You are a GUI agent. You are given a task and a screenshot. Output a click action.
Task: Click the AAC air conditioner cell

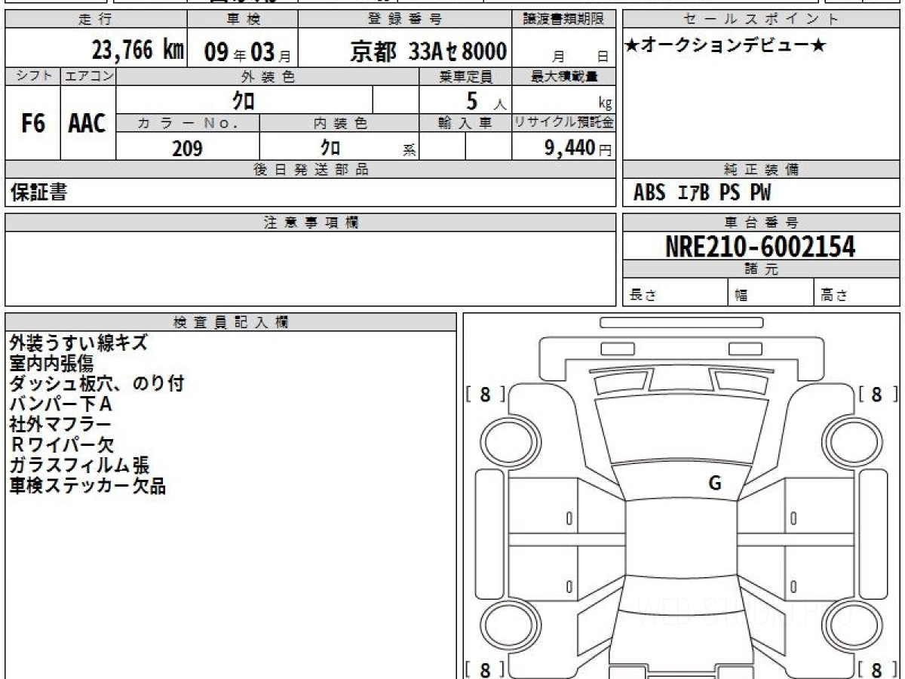87,124
